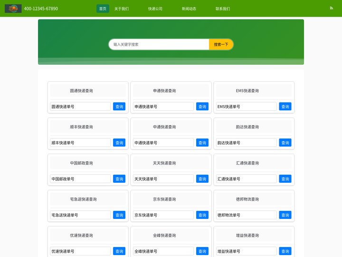
Task: Click the site logo image
Action: click(13, 9)
